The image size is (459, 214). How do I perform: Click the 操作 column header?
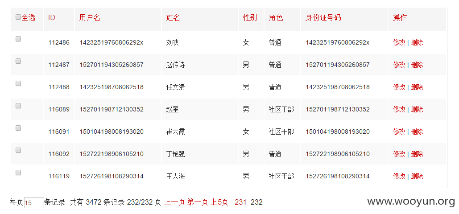coord(400,17)
